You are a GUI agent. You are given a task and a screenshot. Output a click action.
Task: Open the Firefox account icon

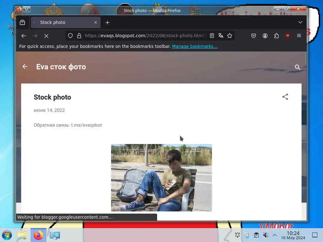point(265,36)
